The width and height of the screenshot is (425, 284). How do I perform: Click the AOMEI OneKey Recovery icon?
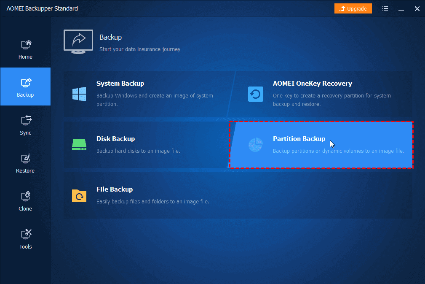[256, 94]
